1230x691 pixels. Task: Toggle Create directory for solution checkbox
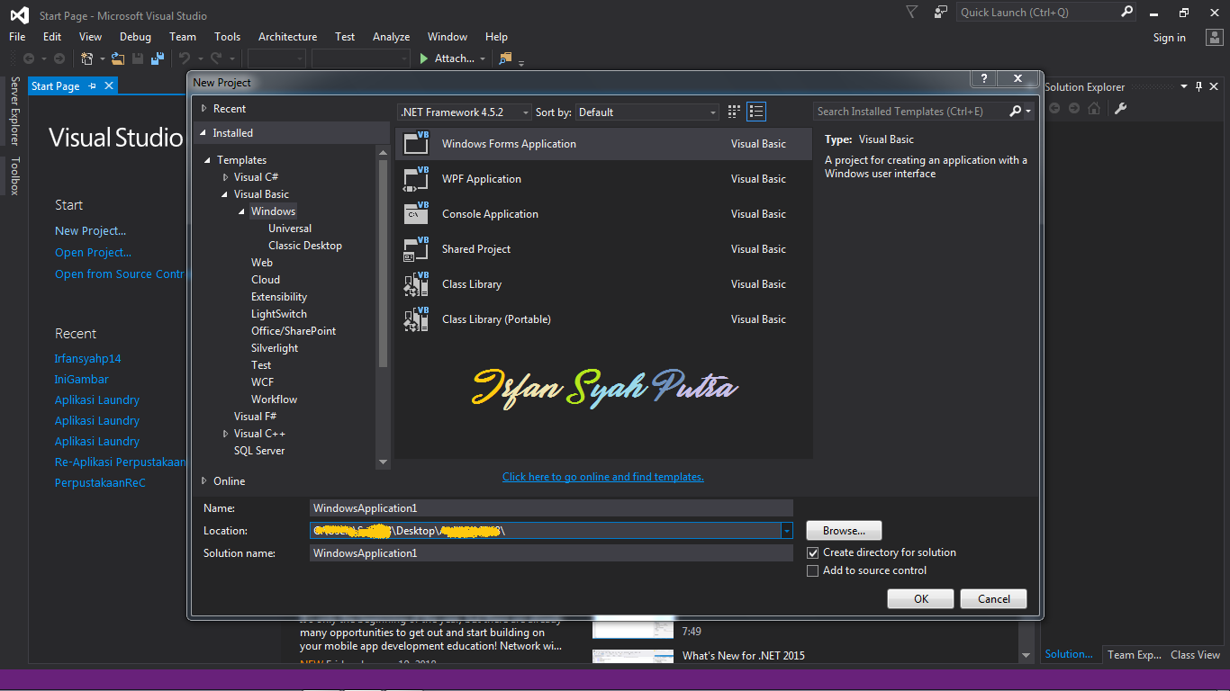pyautogui.click(x=813, y=552)
